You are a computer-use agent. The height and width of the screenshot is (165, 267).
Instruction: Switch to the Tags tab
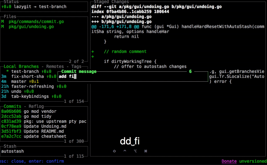pos(76,66)
